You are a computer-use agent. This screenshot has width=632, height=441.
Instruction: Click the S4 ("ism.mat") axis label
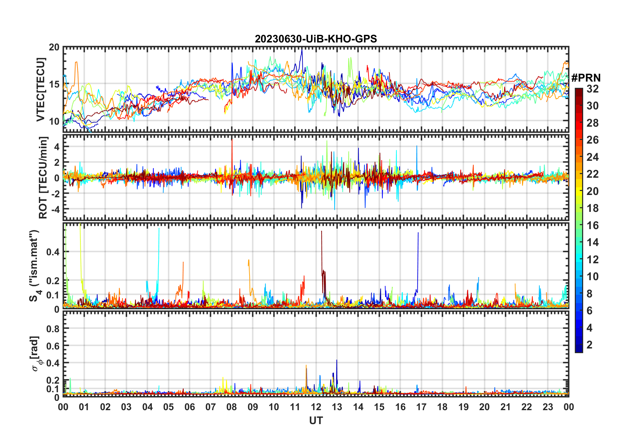pyautogui.click(x=35, y=266)
